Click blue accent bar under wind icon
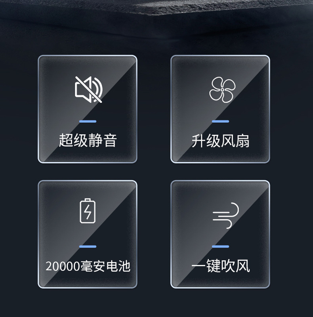Screen dimensions: 313x317 (x=220, y=246)
